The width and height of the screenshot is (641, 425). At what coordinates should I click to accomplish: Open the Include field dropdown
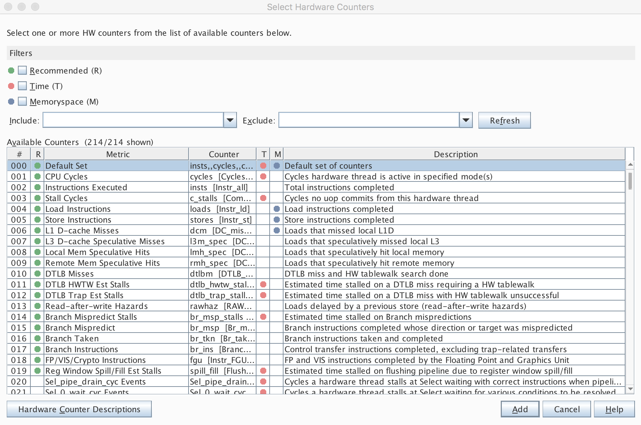230,120
